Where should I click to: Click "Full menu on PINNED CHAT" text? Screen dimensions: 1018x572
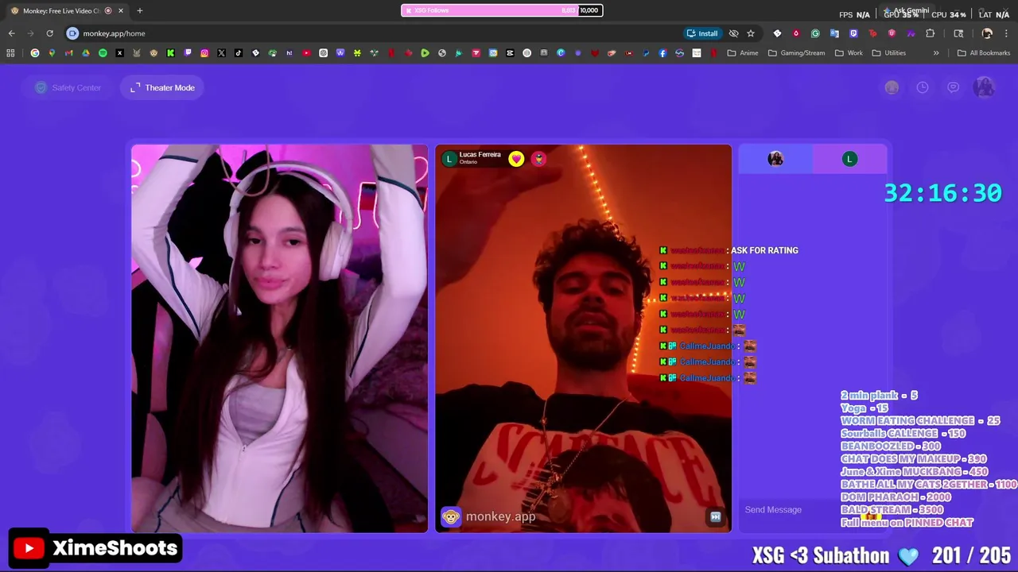[907, 523]
